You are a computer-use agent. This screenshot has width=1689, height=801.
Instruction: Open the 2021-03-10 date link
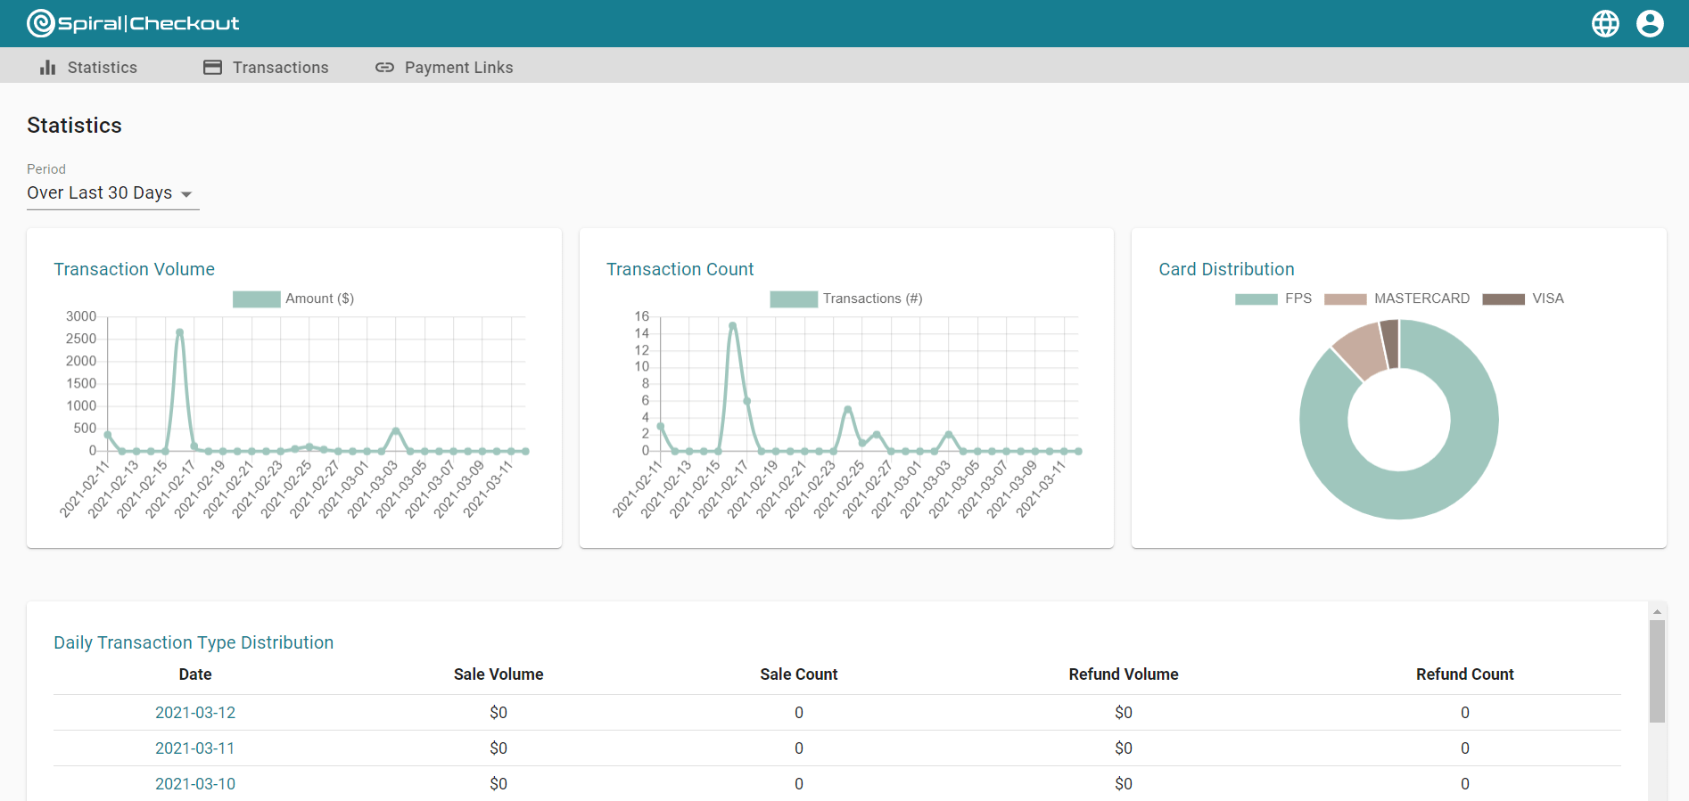pyautogui.click(x=195, y=784)
